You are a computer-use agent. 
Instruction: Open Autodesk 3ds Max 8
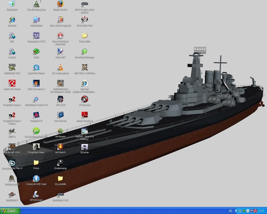[x=12, y=163]
